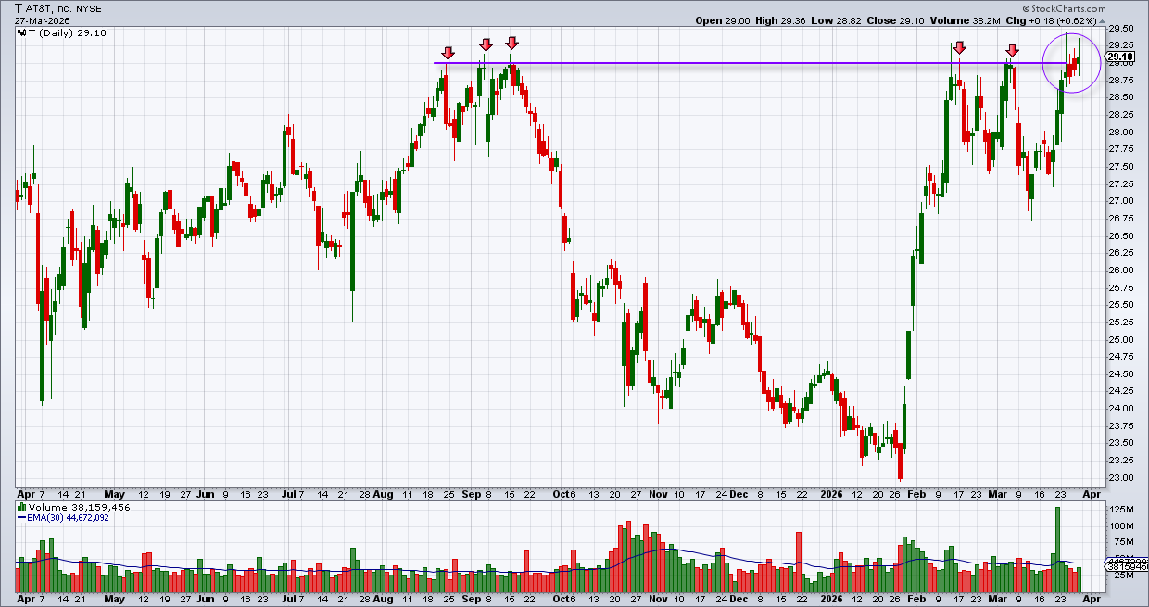This screenshot has height=607, width=1149.
Task: Click the 2026 label below the volume panel
Action: (830, 600)
